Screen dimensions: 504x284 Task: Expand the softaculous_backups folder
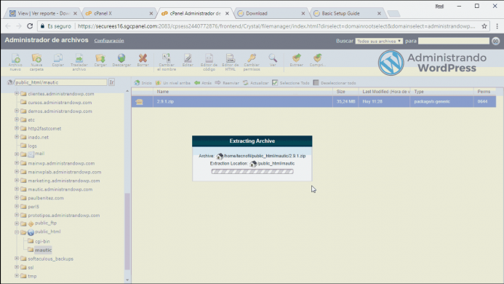point(17,259)
